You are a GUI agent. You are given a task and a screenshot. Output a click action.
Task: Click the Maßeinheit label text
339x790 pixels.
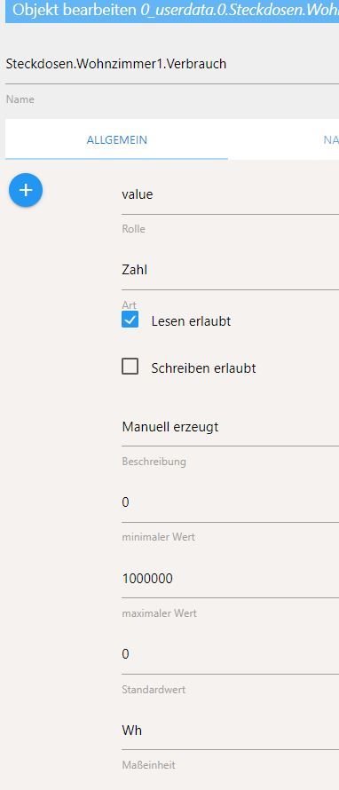pyautogui.click(x=148, y=765)
